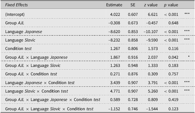Click the Group AJL row label

[x=14, y=23]
